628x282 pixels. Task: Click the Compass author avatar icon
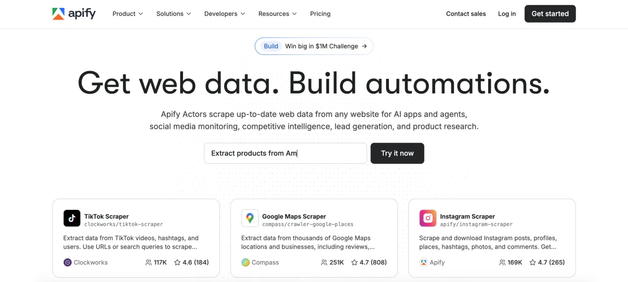coord(246,262)
